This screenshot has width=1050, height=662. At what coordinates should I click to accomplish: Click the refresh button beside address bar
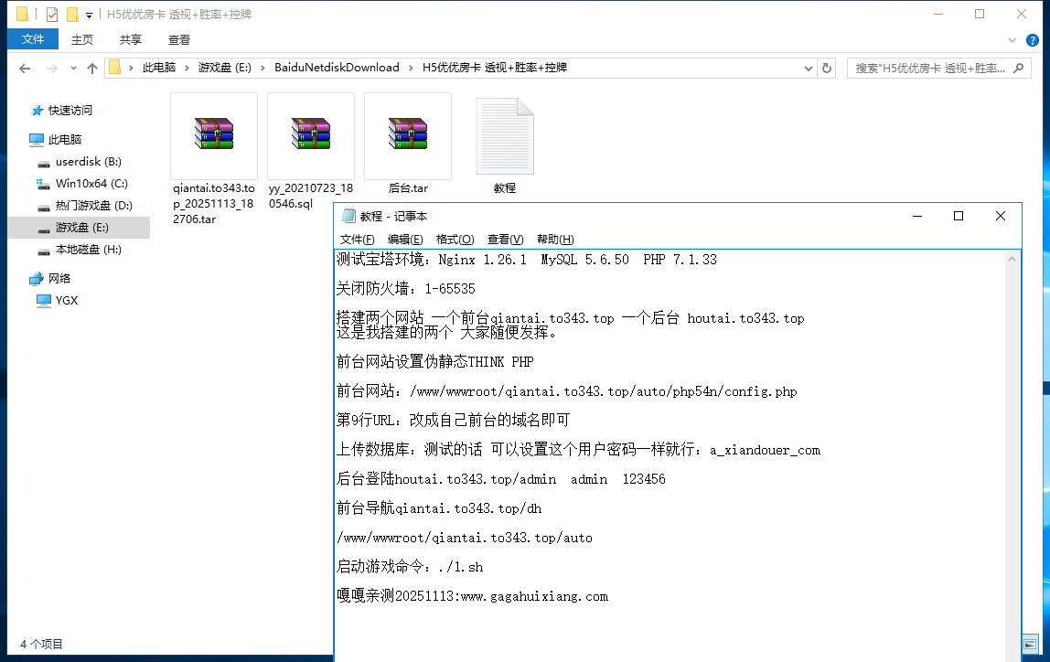coord(827,68)
